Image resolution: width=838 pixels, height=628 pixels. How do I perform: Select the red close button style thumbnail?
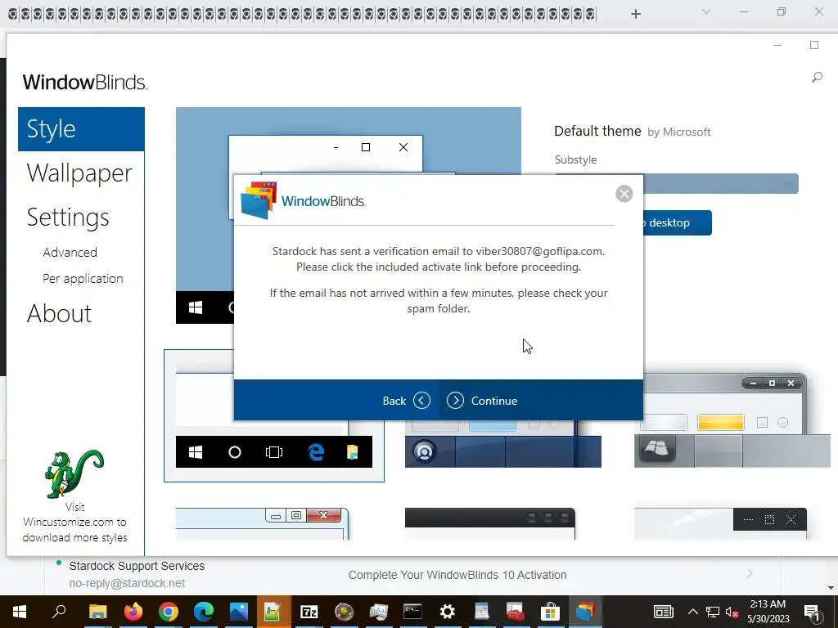click(263, 523)
